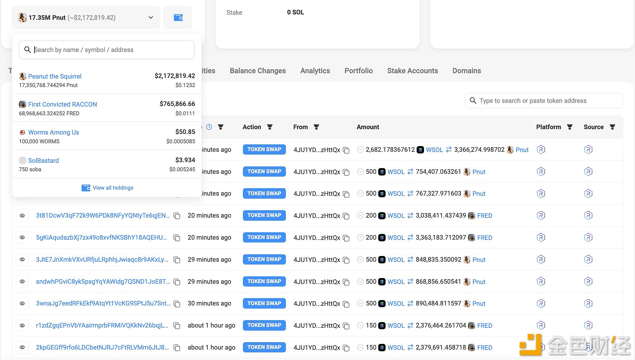
Task: Expand amount details in 767,327 Pnut row
Action: [360, 193]
